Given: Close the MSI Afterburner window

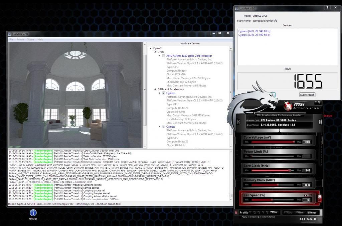Looking at the screenshot, I should pyautogui.click(x=319, y=102).
